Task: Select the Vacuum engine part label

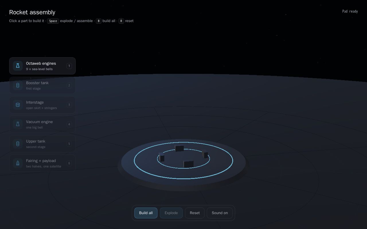Action: [x=40, y=122]
